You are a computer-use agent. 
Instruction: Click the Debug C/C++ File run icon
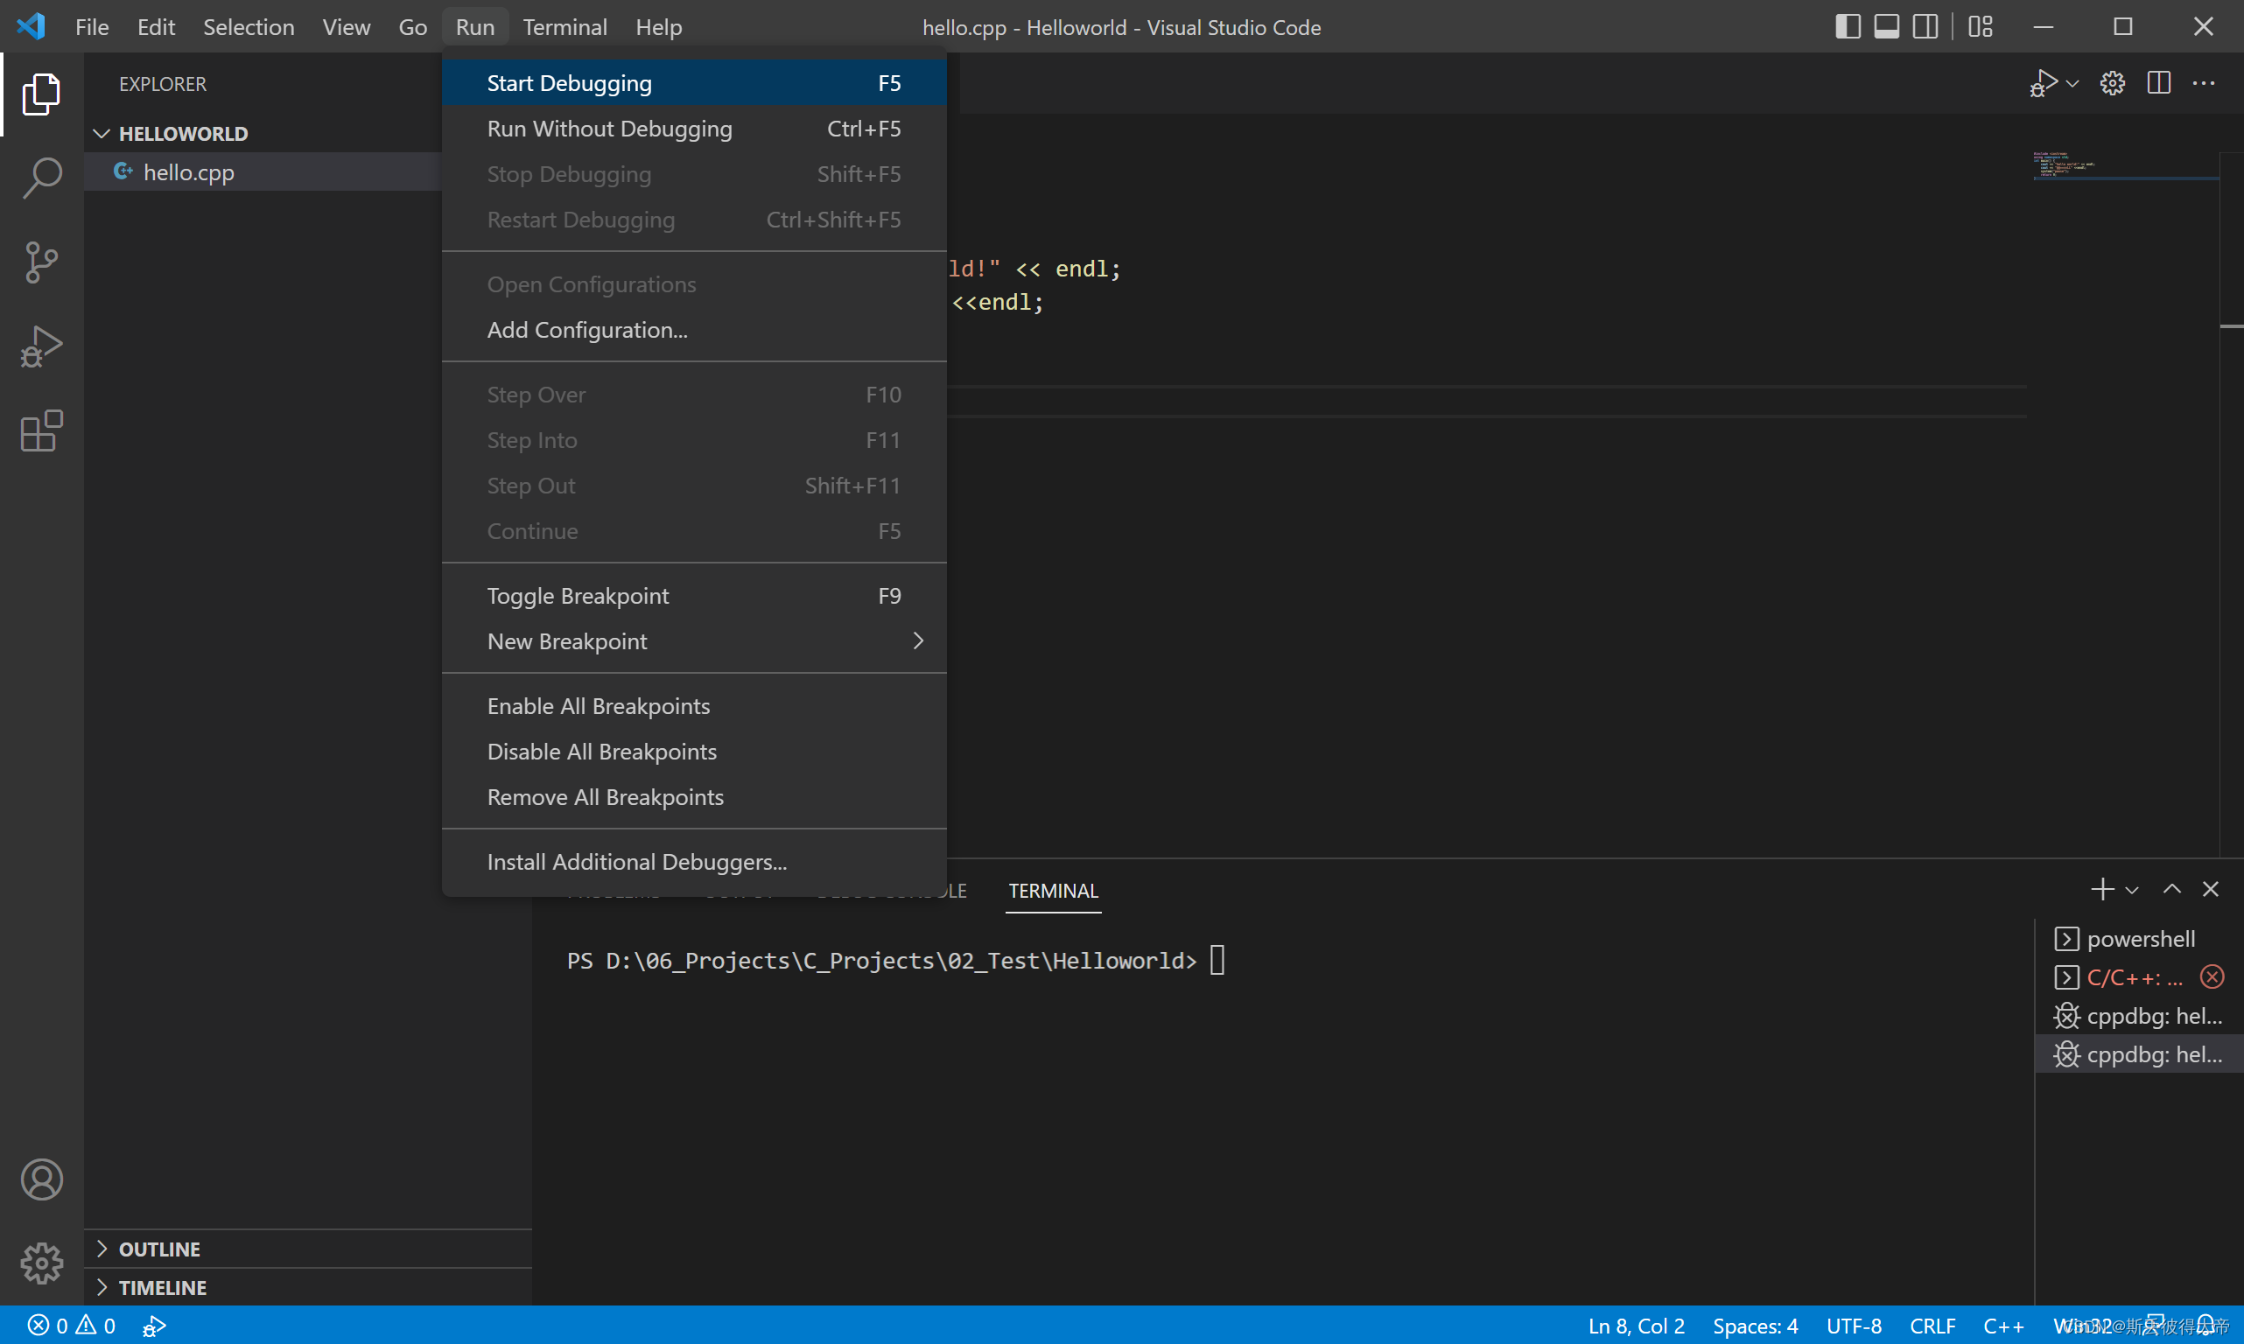tap(2044, 83)
